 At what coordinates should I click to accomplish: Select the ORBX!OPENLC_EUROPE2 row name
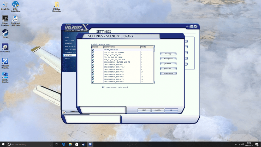coord(114,69)
